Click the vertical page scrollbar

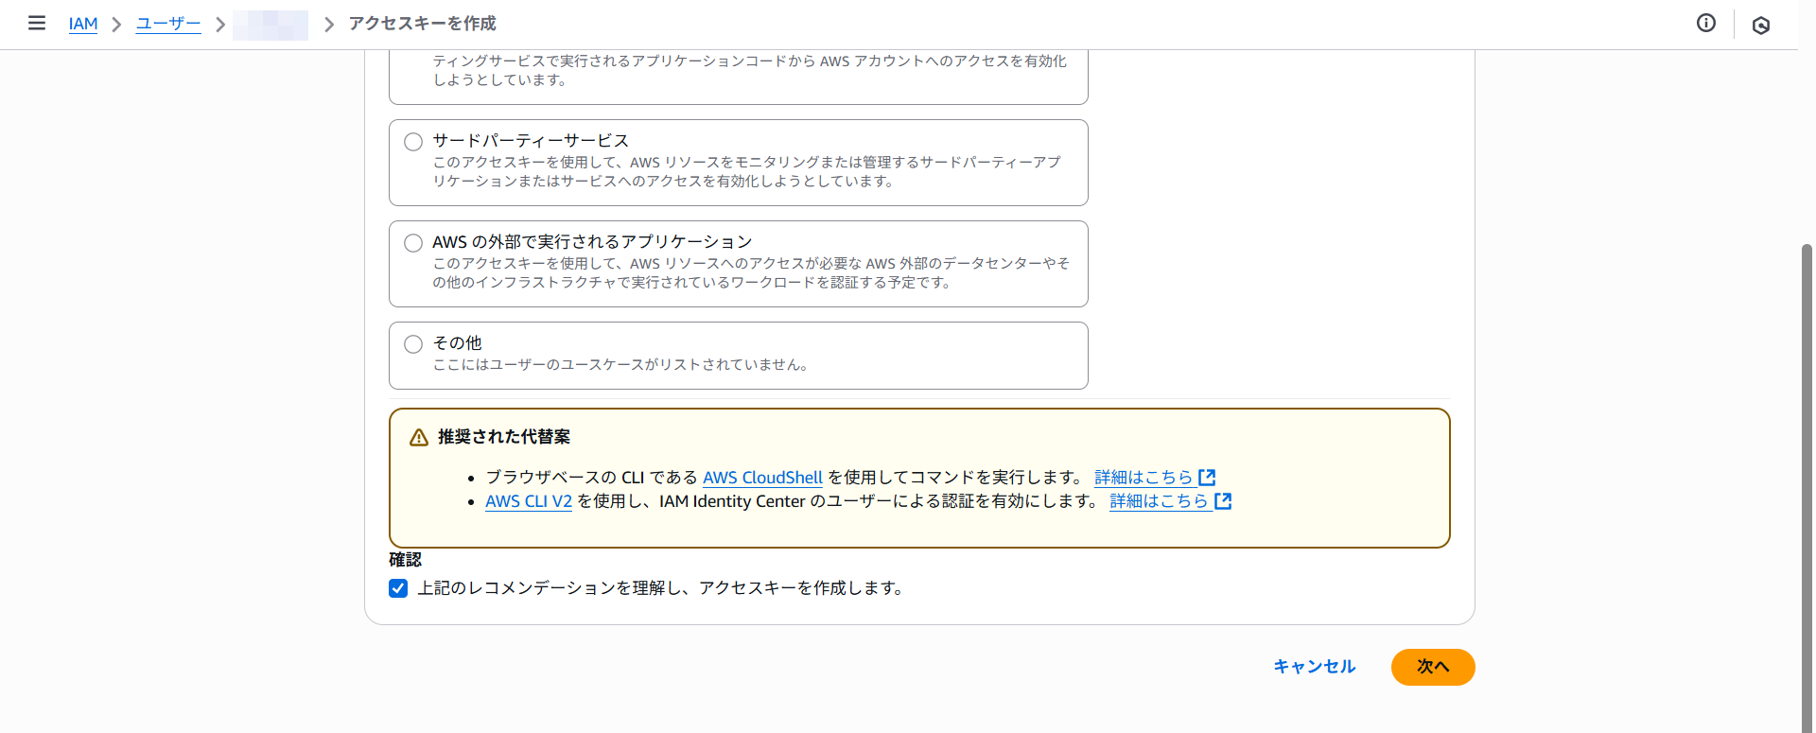pyautogui.click(x=1807, y=473)
